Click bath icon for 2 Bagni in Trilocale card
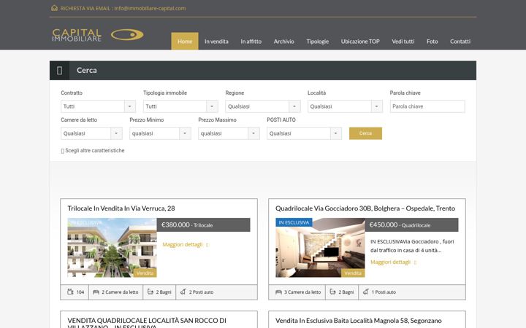The image size is (526, 328). (150, 292)
